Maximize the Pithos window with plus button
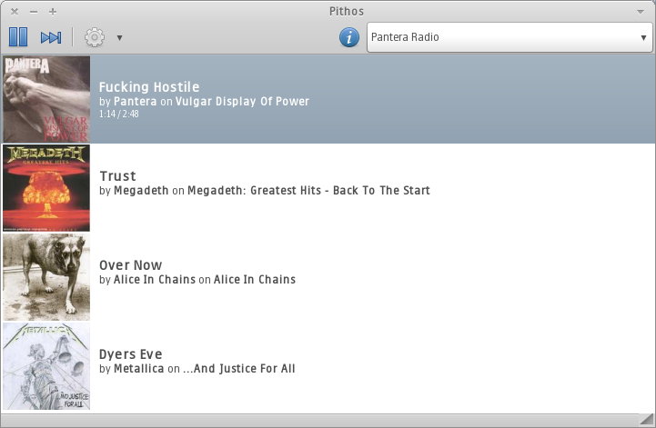Image resolution: width=656 pixels, height=428 pixels. 53,12
